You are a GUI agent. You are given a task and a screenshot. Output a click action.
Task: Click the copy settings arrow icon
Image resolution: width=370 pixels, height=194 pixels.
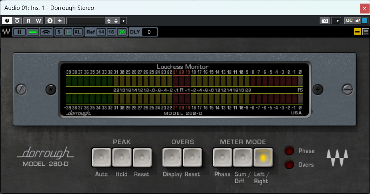click(60, 21)
